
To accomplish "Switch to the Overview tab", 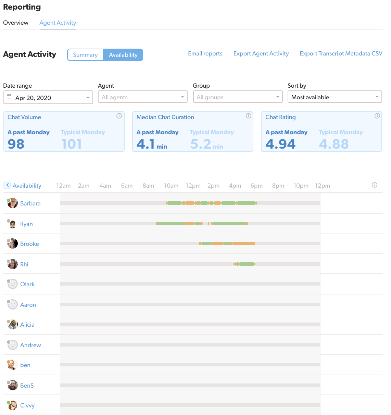I will point(16,23).
